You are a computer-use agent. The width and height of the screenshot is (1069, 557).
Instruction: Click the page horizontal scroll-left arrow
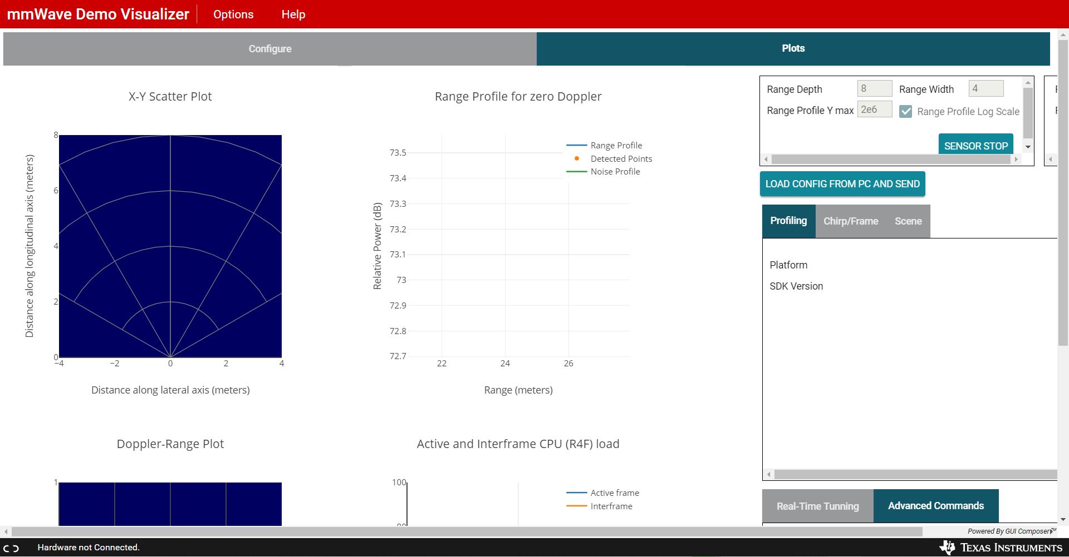[x=6, y=532]
